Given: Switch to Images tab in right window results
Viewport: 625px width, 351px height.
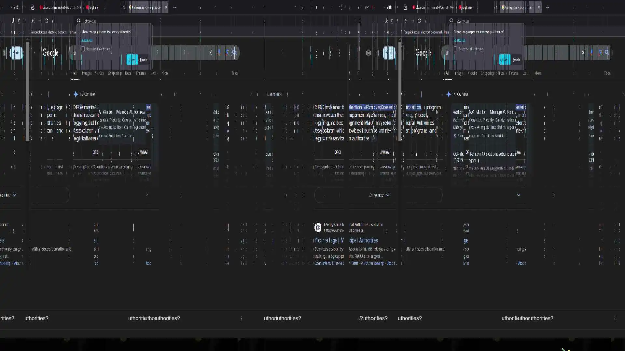Looking at the screenshot, I should 459,73.
